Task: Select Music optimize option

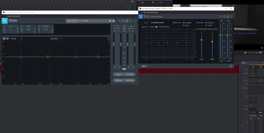Action: pos(184,26)
